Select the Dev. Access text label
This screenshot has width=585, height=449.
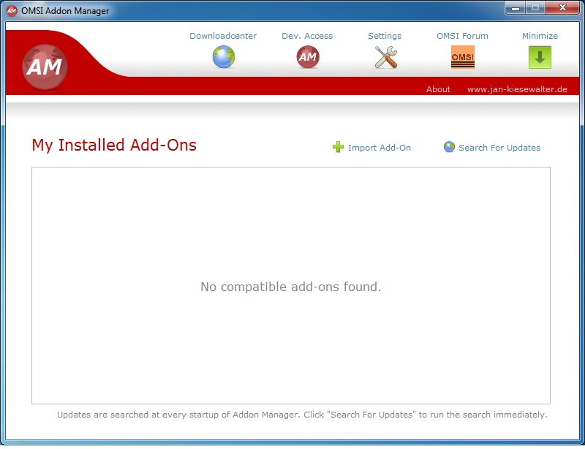pyautogui.click(x=307, y=36)
